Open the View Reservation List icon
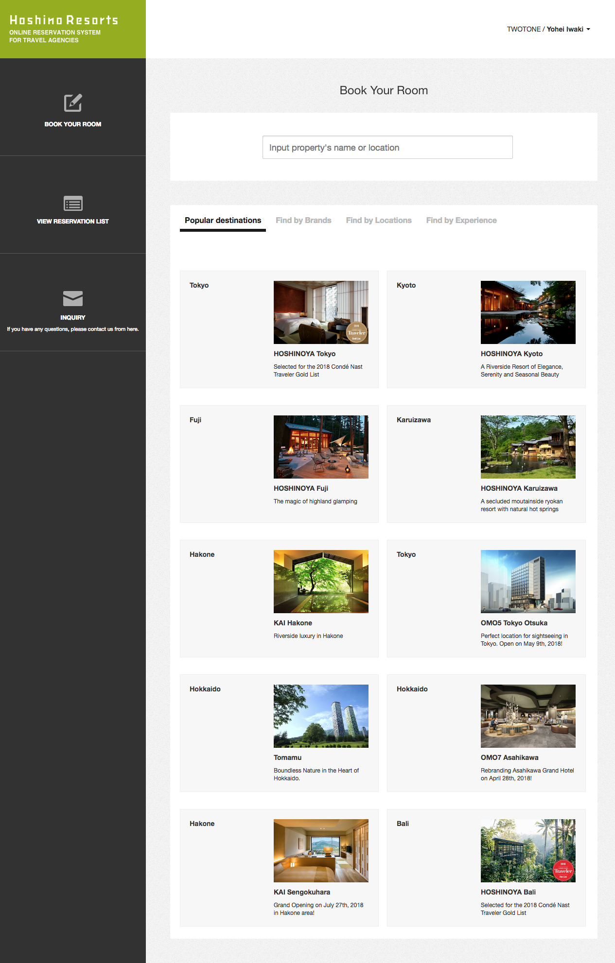This screenshot has height=963, width=615. 73,204
